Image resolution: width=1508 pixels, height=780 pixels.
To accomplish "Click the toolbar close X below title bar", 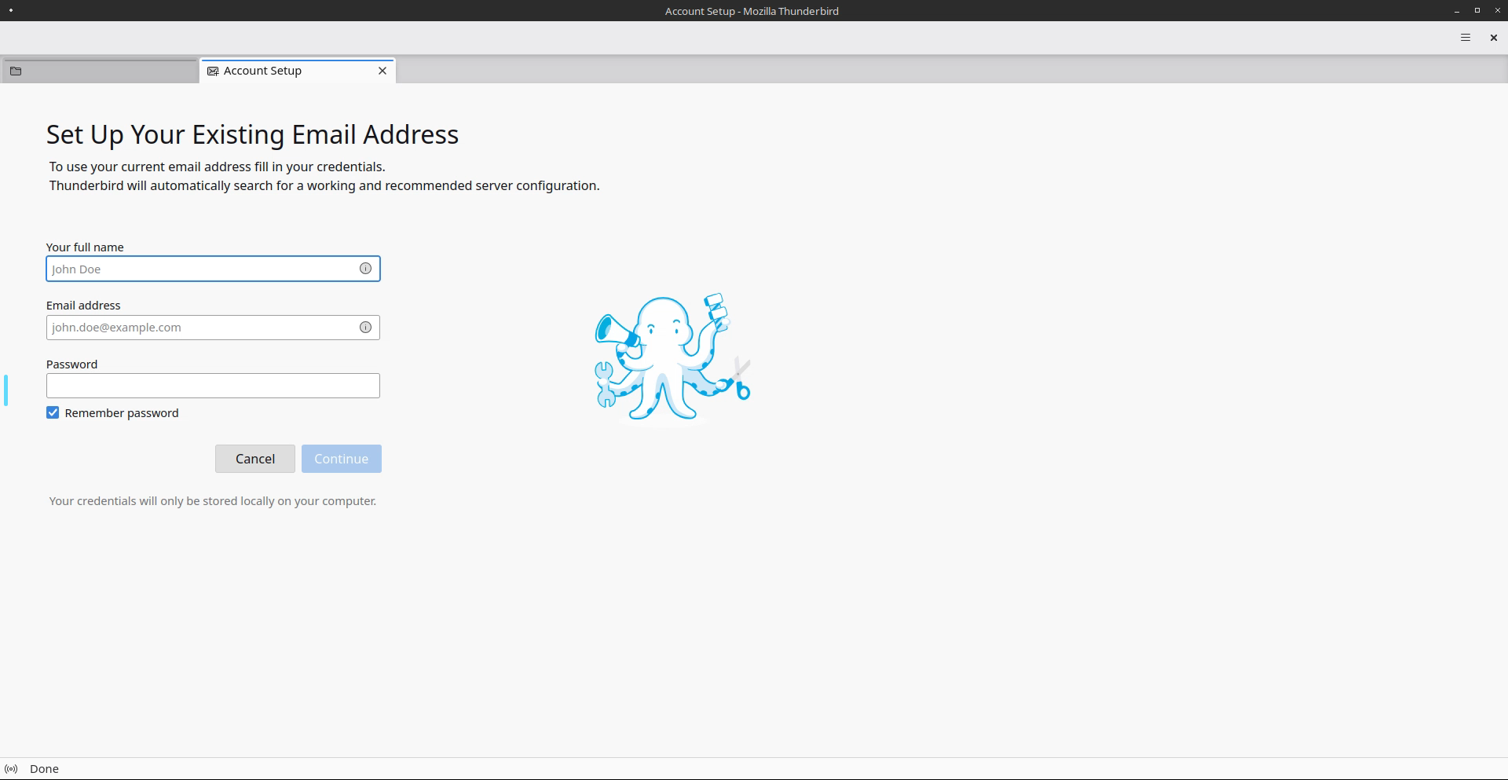I will (x=1493, y=38).
